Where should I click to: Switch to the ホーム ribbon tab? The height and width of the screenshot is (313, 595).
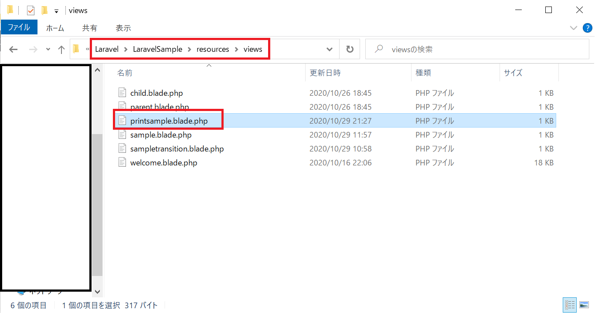[55, 28]
